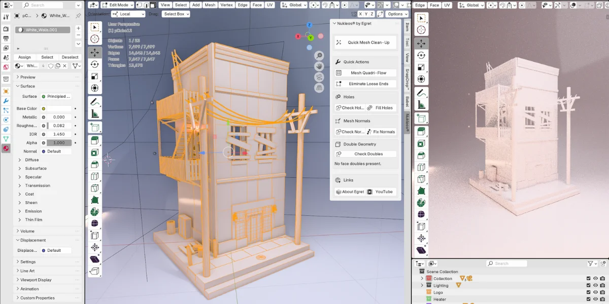The image size is (609, 304).
Task: Expand the Collection tree item
Action: (x=422, y=278)
